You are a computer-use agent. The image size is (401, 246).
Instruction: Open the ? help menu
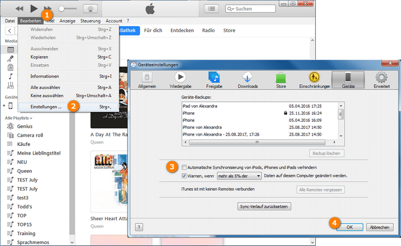click(128, 21)
